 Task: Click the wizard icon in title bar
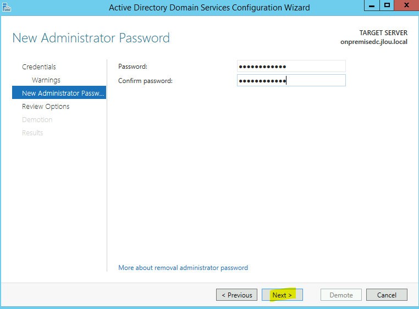(7, 7)
